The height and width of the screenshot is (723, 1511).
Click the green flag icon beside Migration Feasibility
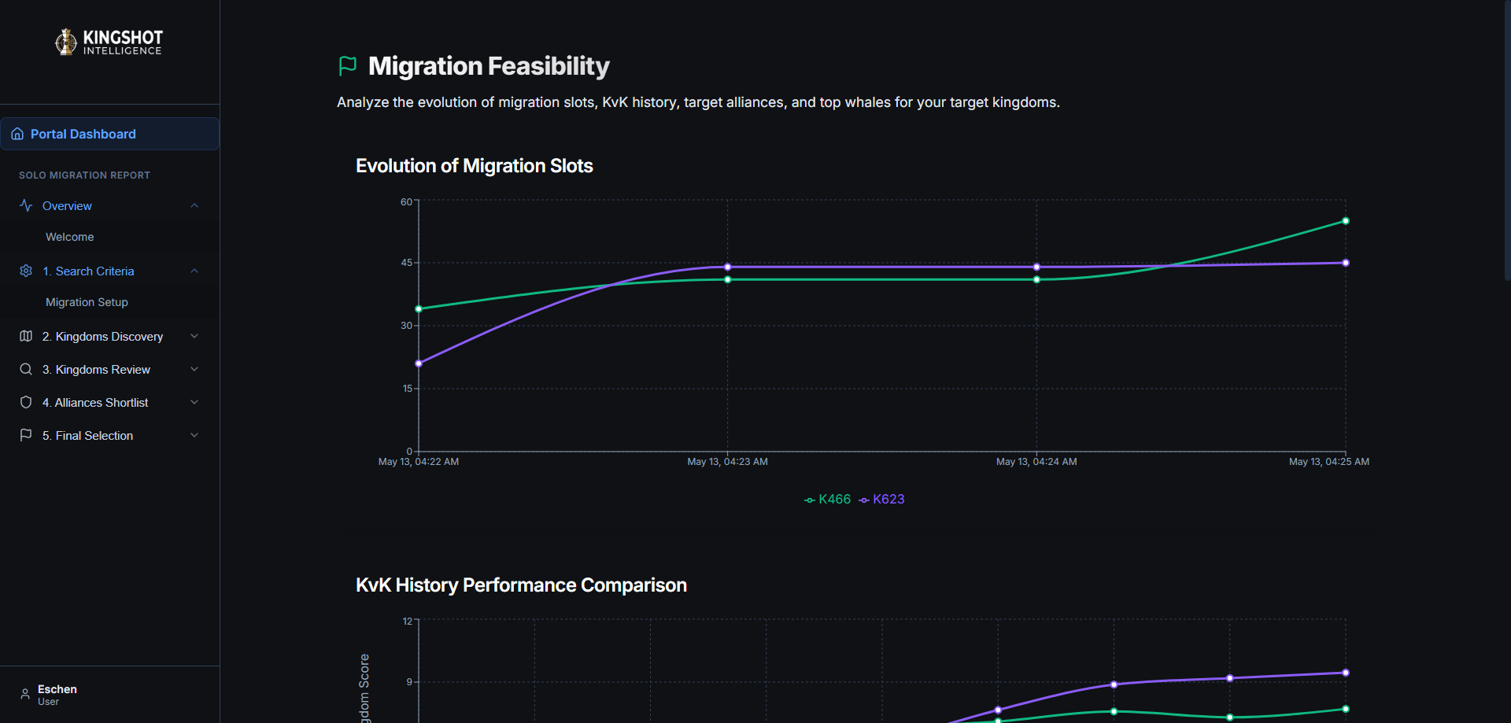[x=348, y=66]
